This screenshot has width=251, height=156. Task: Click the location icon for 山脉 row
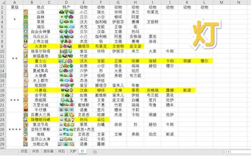(25, 12)
